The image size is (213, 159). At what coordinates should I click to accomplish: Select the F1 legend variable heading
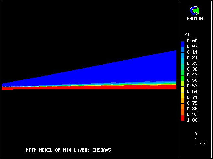click(x=187, y=35)
